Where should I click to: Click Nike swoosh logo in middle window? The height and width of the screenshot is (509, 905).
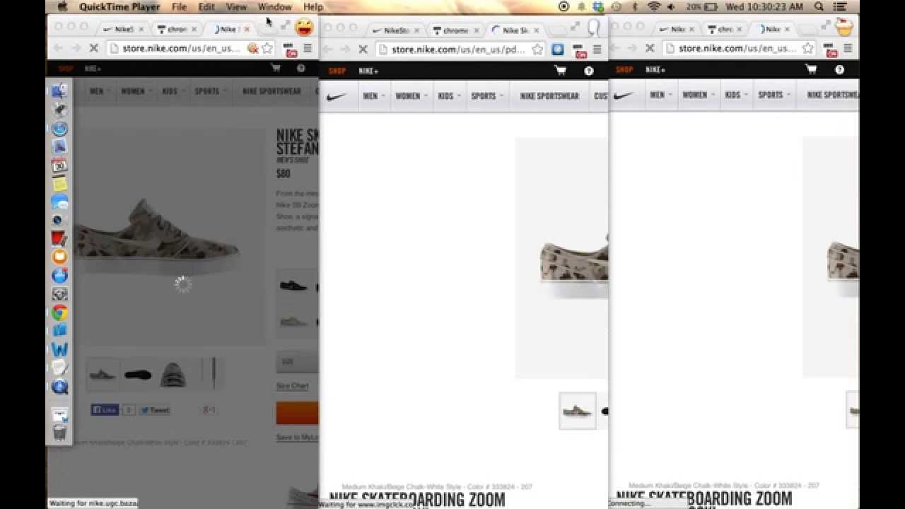tap(337, 96)
